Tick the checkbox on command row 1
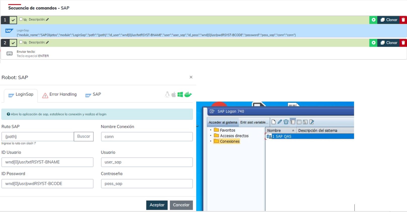407x212 pixels. click(x=21, y=19)
